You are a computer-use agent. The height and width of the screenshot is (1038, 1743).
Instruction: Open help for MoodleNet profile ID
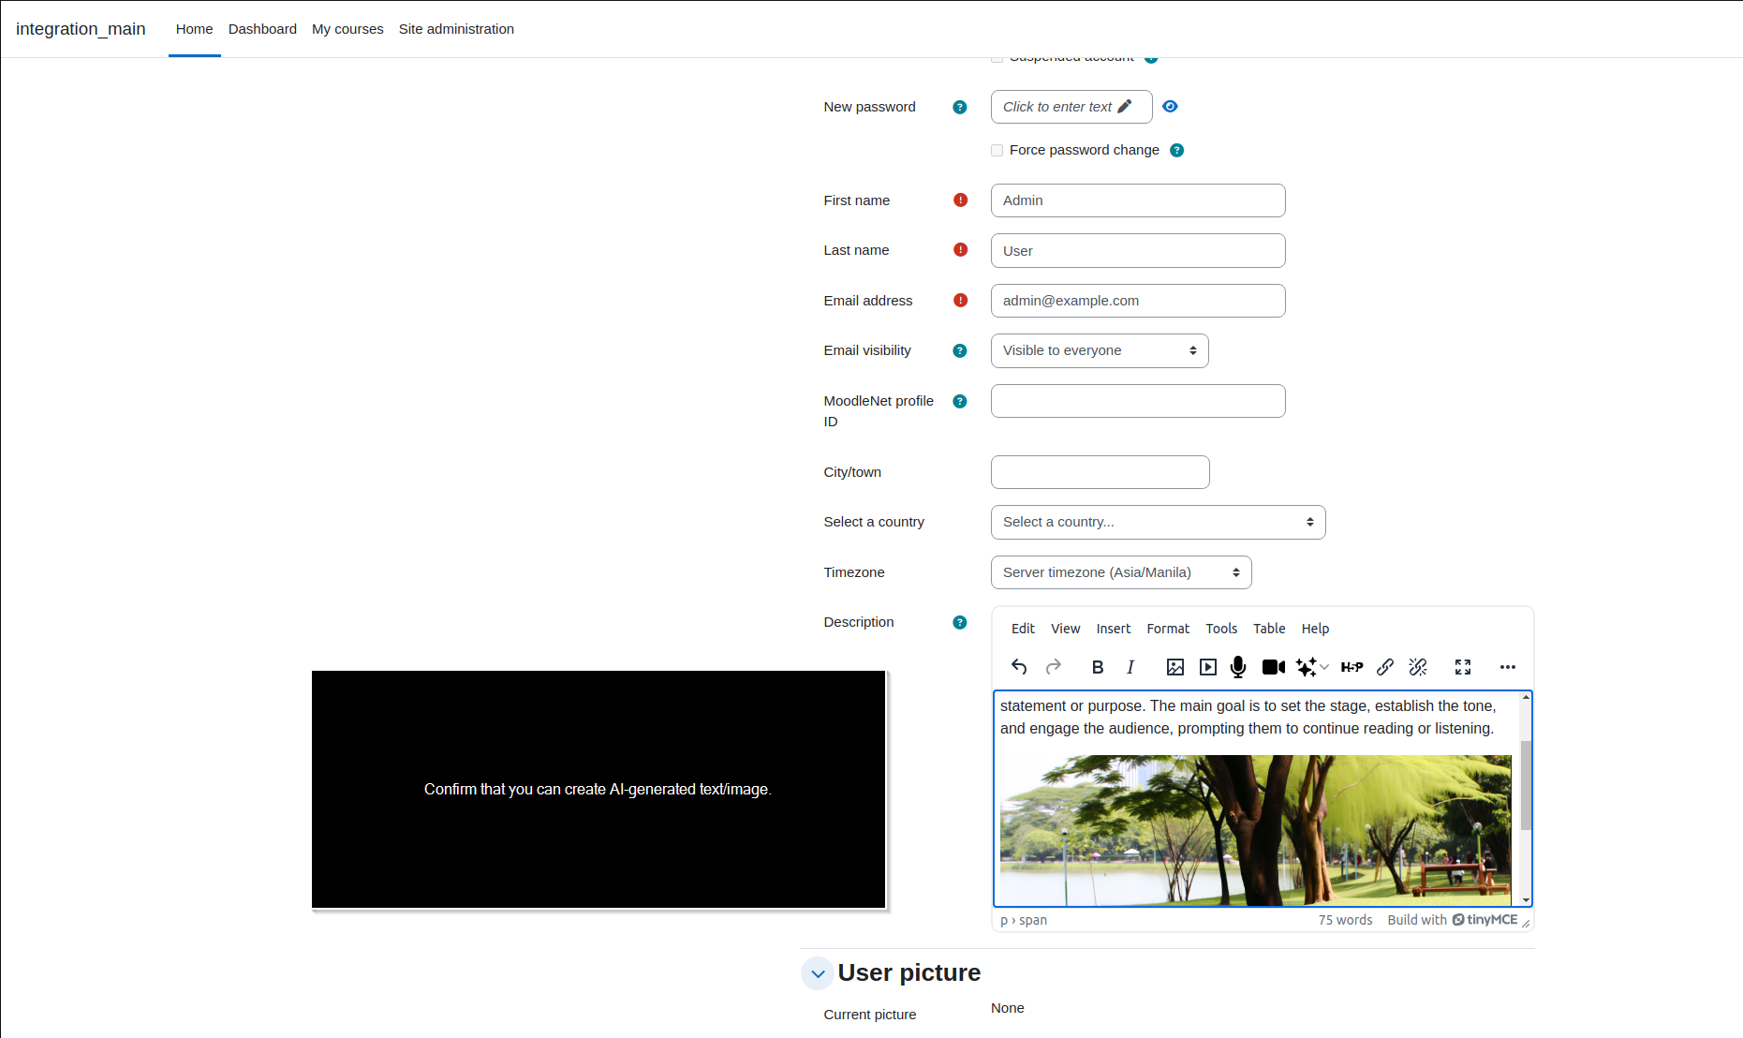coord(960,401)
